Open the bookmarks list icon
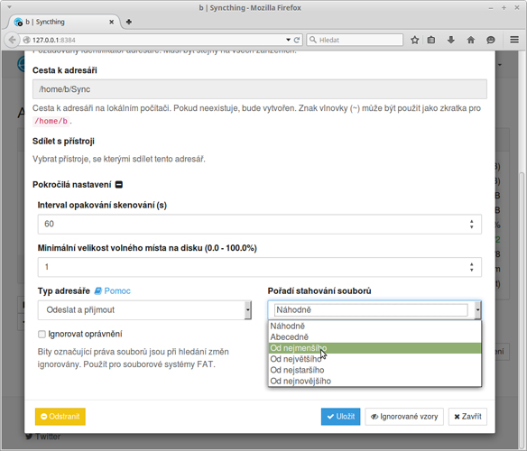Image resolution: width=527 pixels, height=451 pixels. coord(431,40)
